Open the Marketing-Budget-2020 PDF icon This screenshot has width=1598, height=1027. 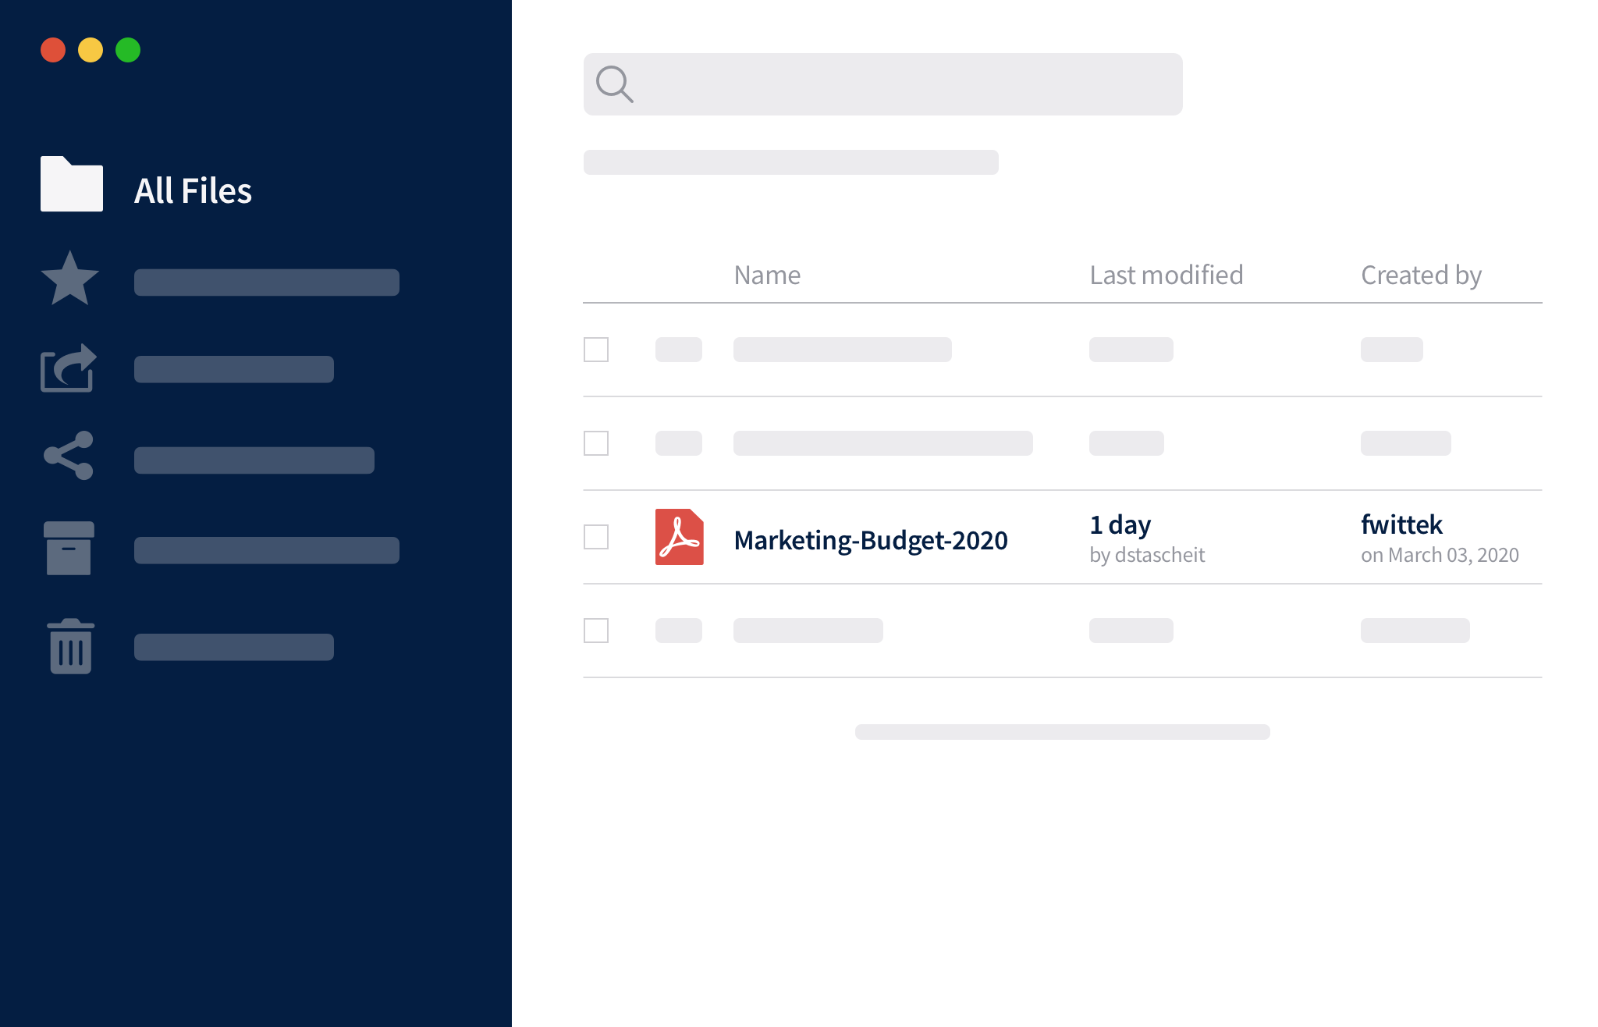(679, 537)
